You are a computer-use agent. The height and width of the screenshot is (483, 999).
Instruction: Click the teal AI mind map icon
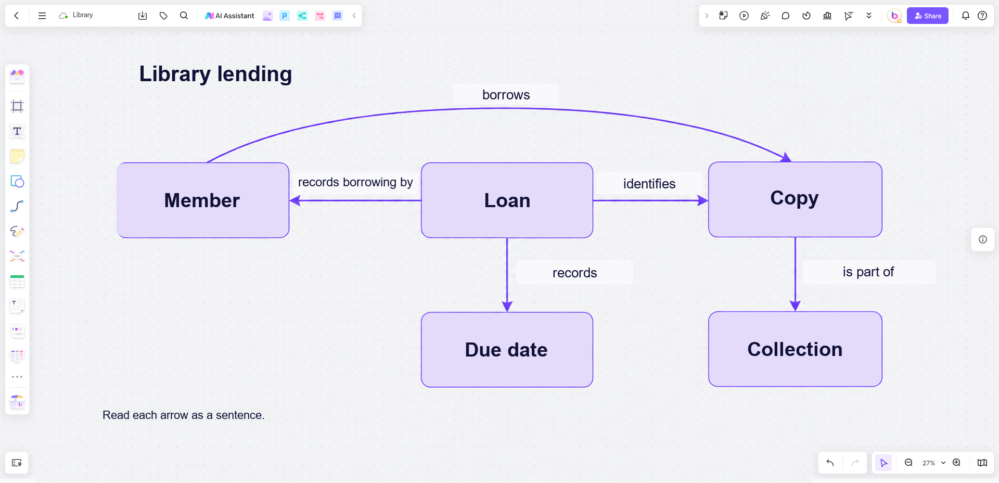[x=302, y=16]
